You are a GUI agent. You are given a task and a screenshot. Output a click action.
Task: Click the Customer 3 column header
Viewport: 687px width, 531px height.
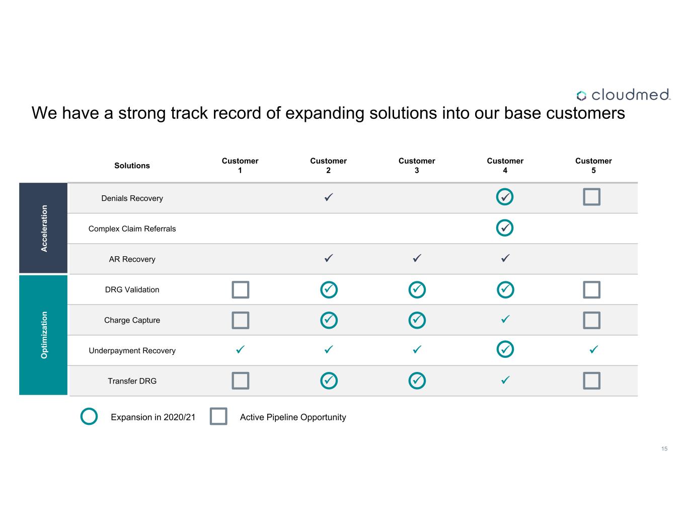[417, 166]
